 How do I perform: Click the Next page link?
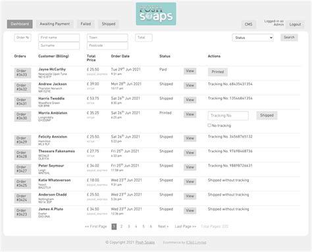click(x=163, y=226)
